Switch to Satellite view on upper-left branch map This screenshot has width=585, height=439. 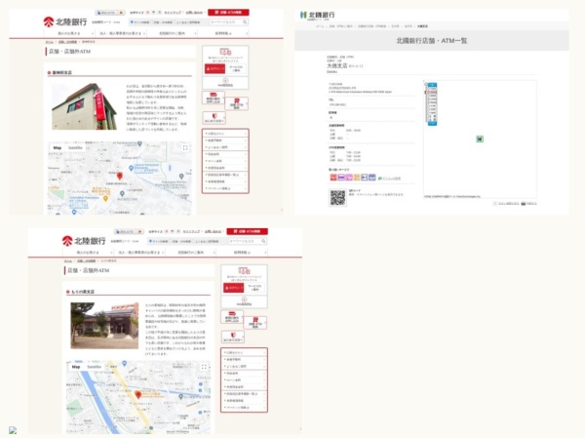click(x=75, y=148)
